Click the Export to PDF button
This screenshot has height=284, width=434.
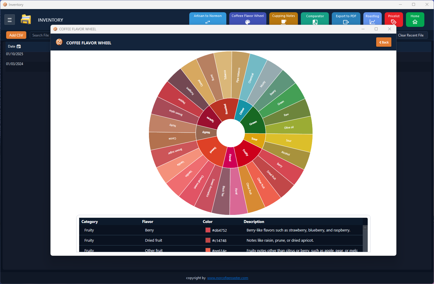pyautogui.click(x=346, y=19)
